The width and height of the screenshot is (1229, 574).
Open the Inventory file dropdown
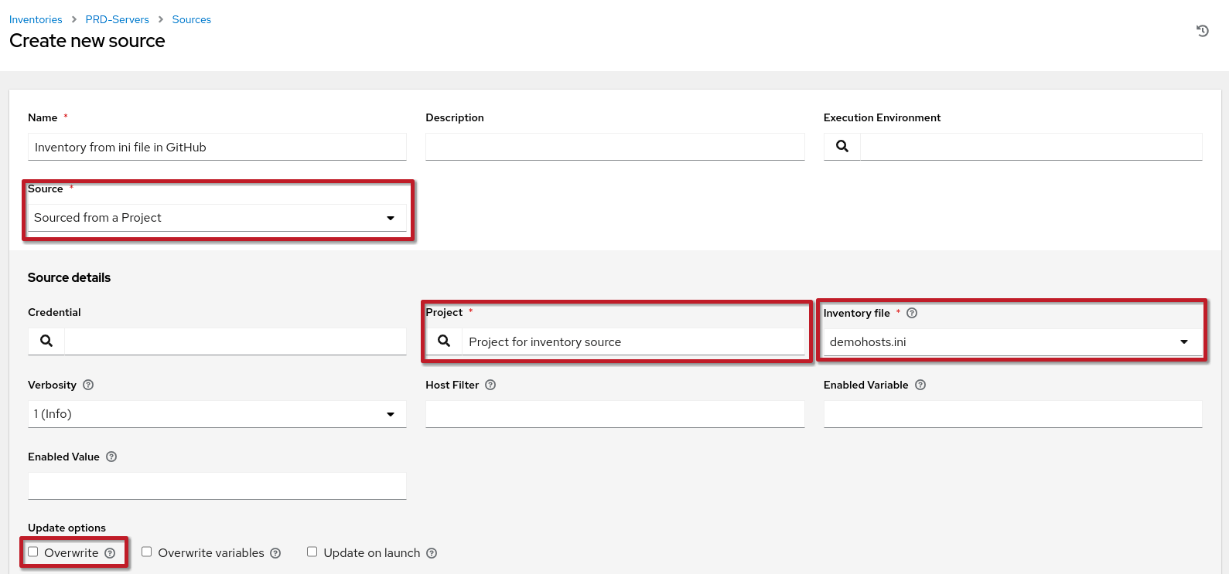pyautogui.click(x=1012, y=342)
